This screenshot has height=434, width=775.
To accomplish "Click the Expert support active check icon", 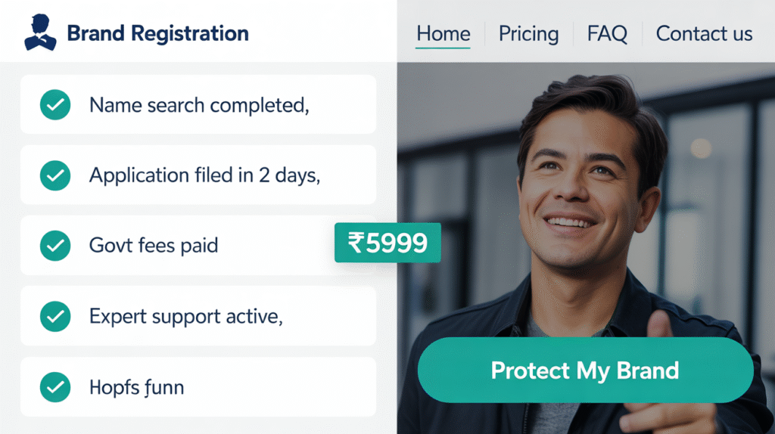I will click(x=55, y=316).
